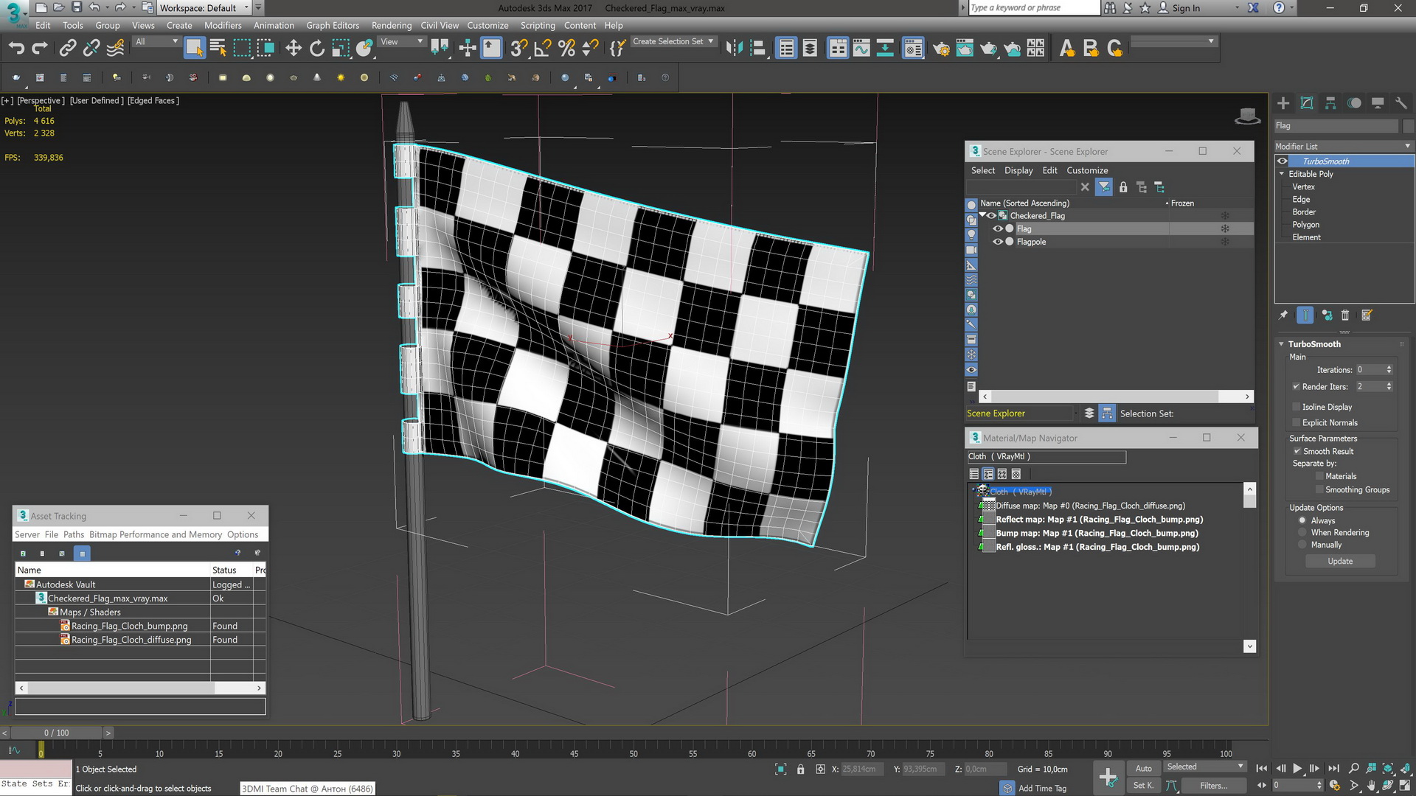The image size is (1416, 796).
Task: Activate the Select Object tool
Action: coord(194,49)
